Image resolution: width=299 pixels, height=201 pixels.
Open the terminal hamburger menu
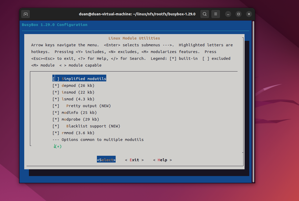click(216, 14)
